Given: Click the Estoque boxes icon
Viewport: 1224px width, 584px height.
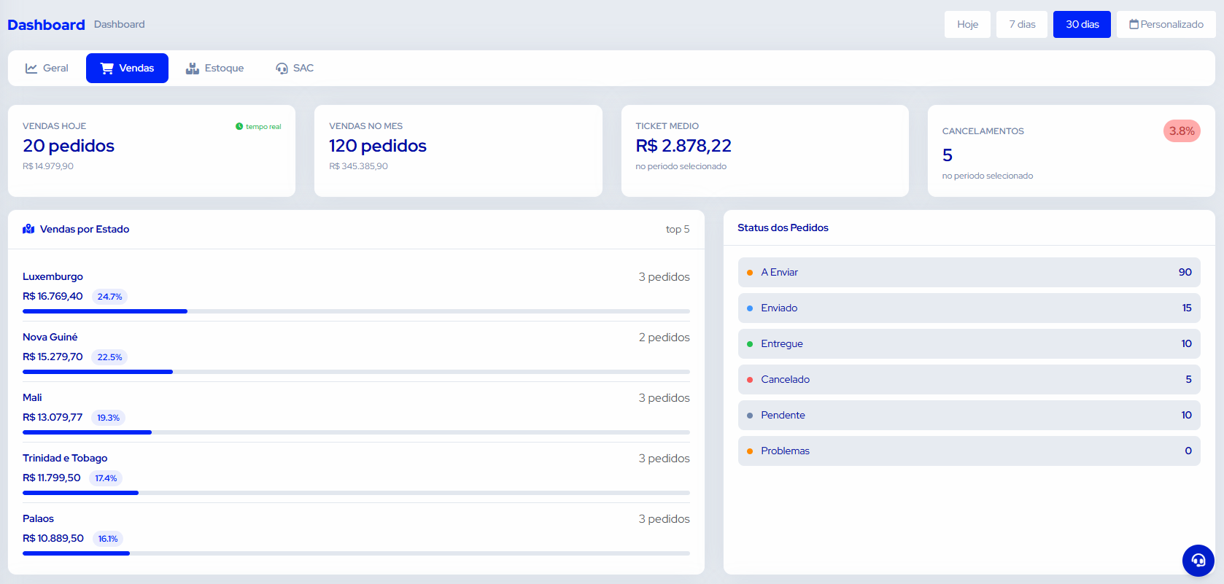Looking at the screenshot, I should point(193,68).
